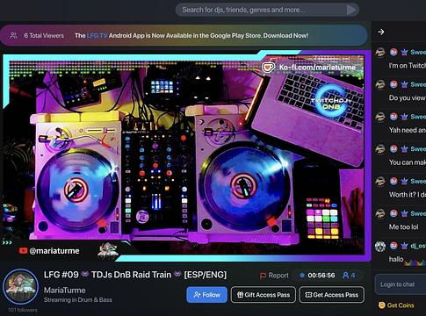This screenshot has height=316, width=426.
Task: Click the coin icon next to Get Coins
Action: (381, 305)
